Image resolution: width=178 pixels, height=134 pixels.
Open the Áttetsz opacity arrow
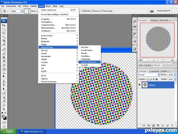[175, 75]
